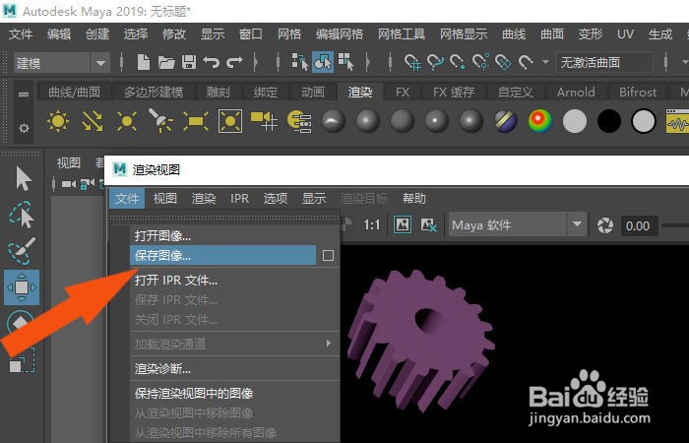
Task: Click the Save Scene floppy icon
Action: [189, 62]
